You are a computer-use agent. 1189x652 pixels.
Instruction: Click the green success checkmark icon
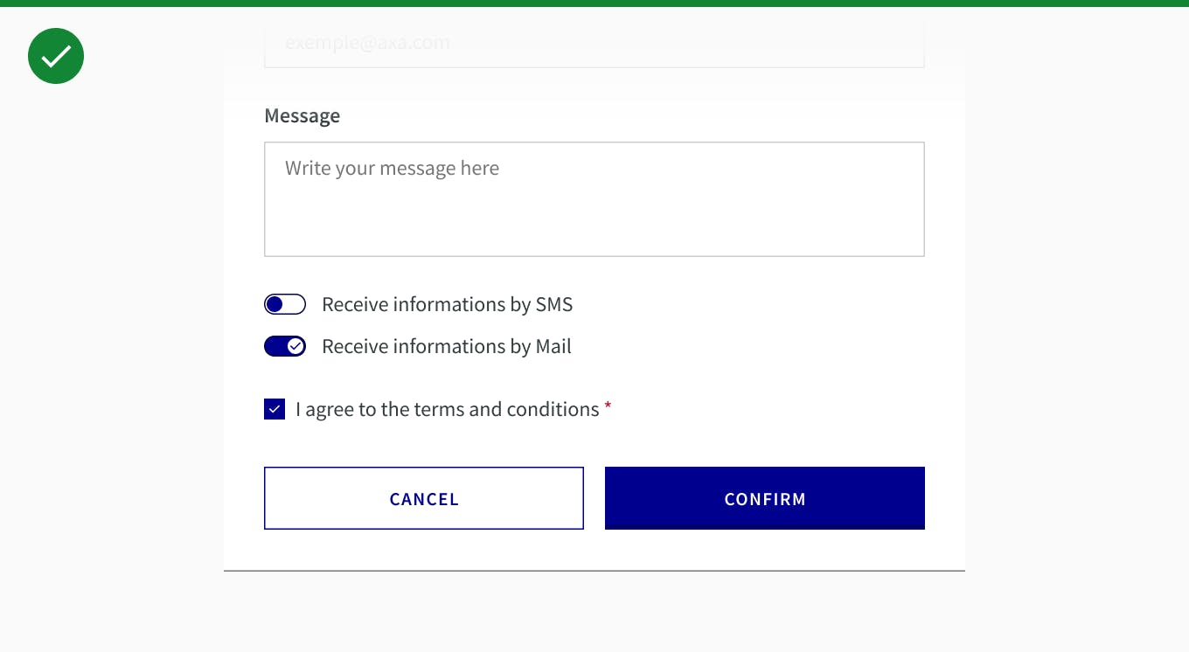tap(56, 56)
